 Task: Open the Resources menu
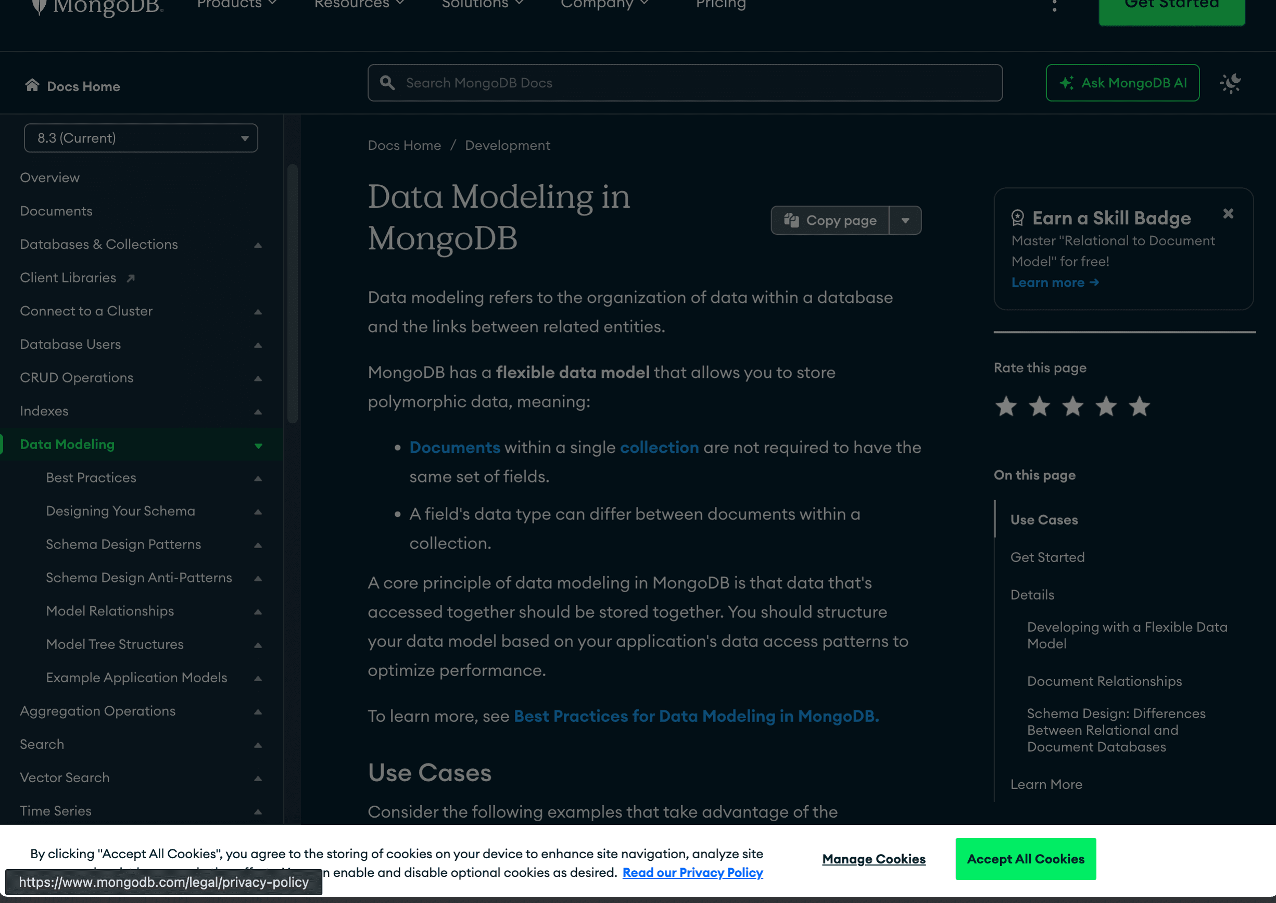(359, 5)
